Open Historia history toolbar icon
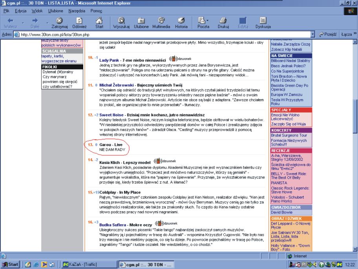Viewport: 358px width, 269px height. coord(181,20)
